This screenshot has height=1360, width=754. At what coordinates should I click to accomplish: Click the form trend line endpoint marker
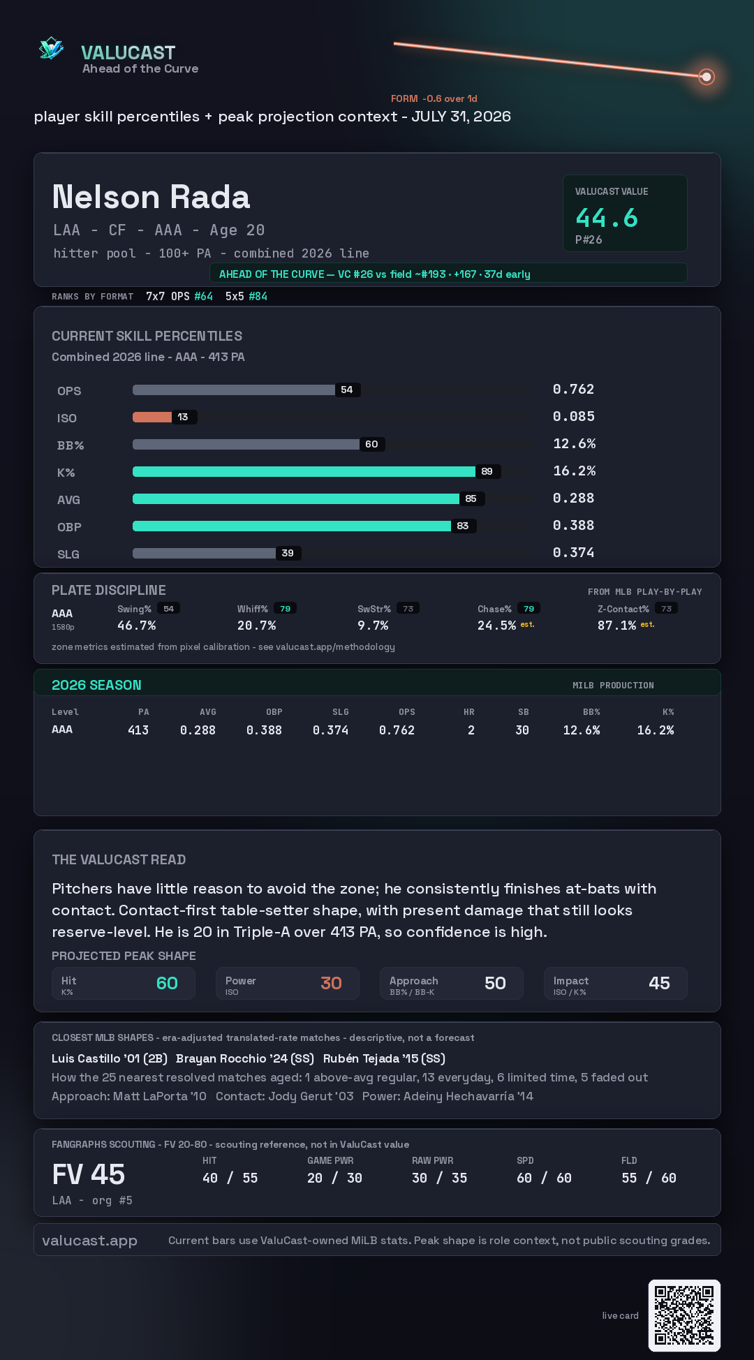707,77
